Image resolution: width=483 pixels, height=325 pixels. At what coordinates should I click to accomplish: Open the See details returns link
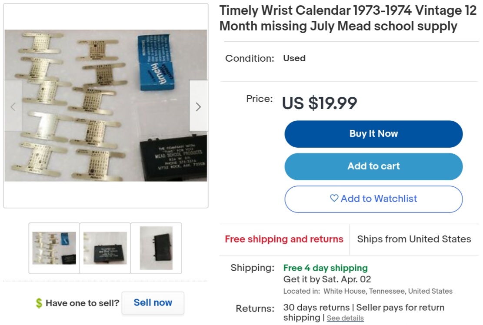coord(345,318)
